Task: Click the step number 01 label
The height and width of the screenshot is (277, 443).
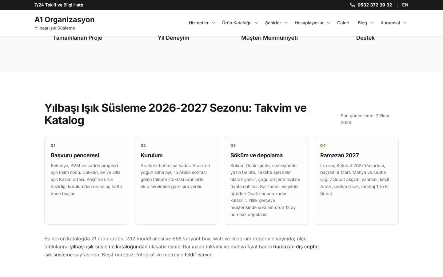Action: [53, 146]
